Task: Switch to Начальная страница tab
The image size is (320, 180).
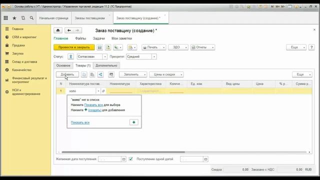Action: tap(53, 18)
